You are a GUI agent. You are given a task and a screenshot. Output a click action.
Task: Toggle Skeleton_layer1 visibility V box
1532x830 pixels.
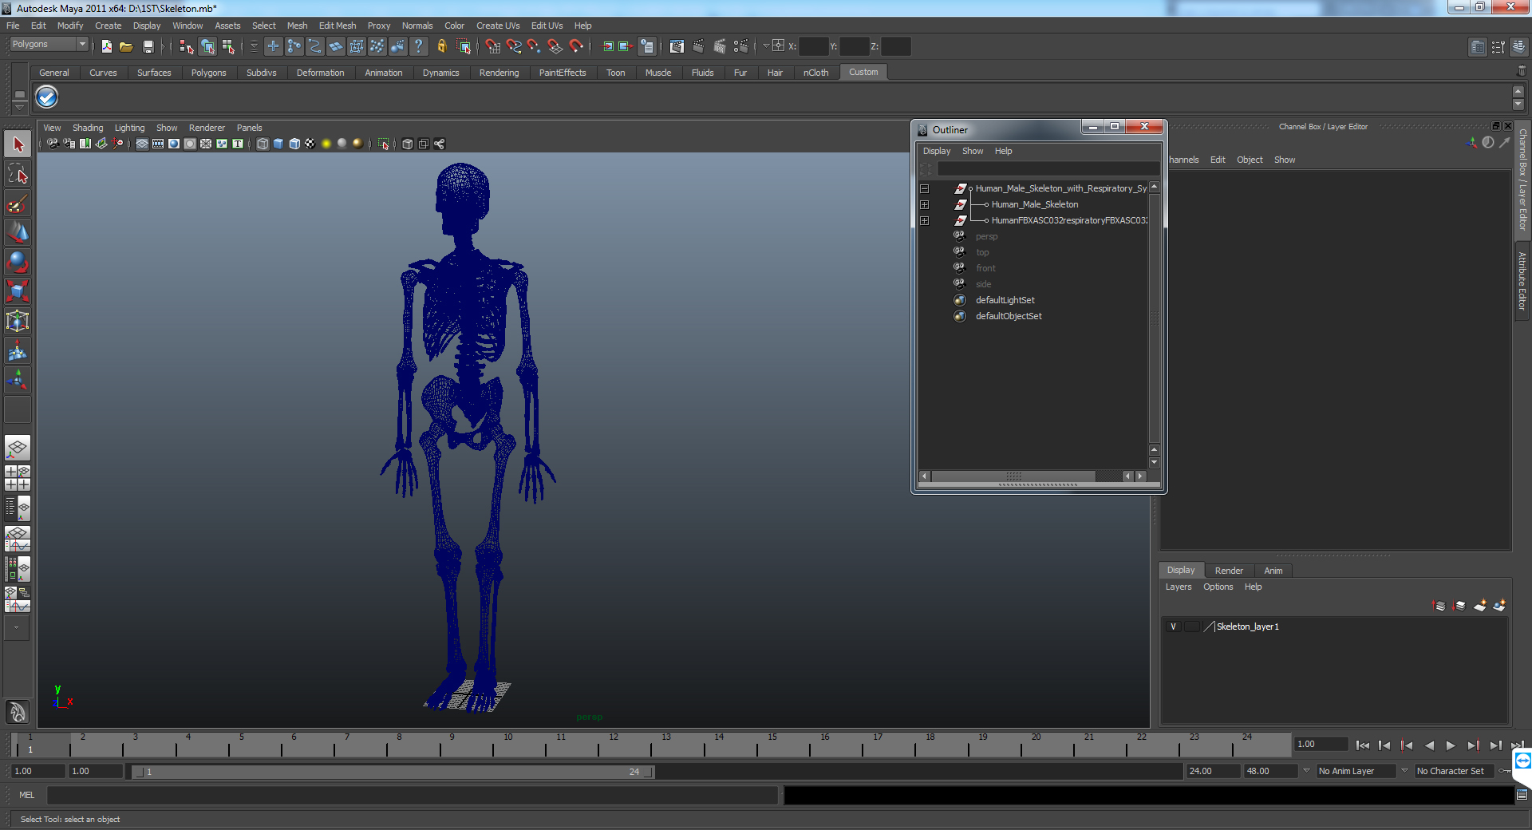click(1173, 626)
